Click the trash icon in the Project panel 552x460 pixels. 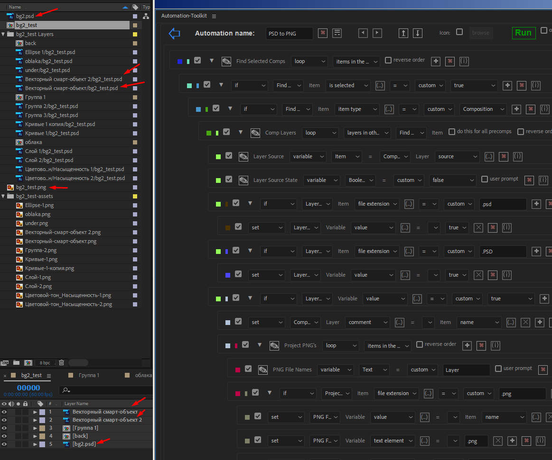click(x=61, y=363)
